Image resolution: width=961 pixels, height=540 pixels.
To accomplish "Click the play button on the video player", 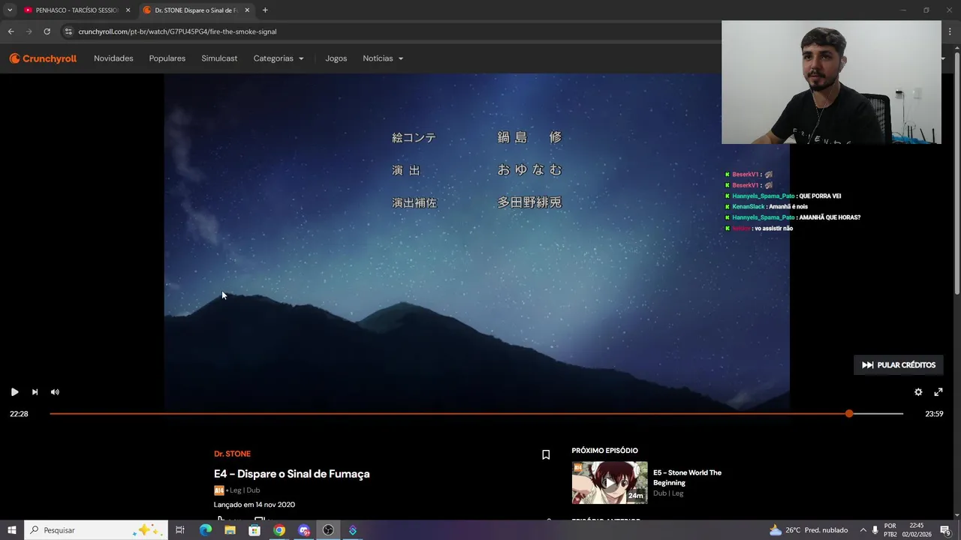I will (14, 391).
